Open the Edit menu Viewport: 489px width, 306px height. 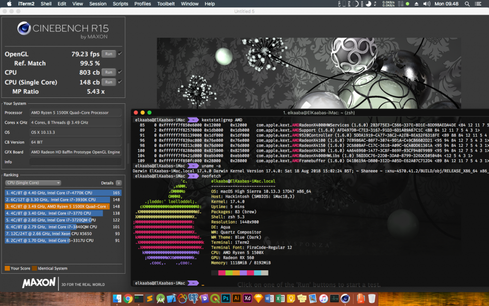62,4
